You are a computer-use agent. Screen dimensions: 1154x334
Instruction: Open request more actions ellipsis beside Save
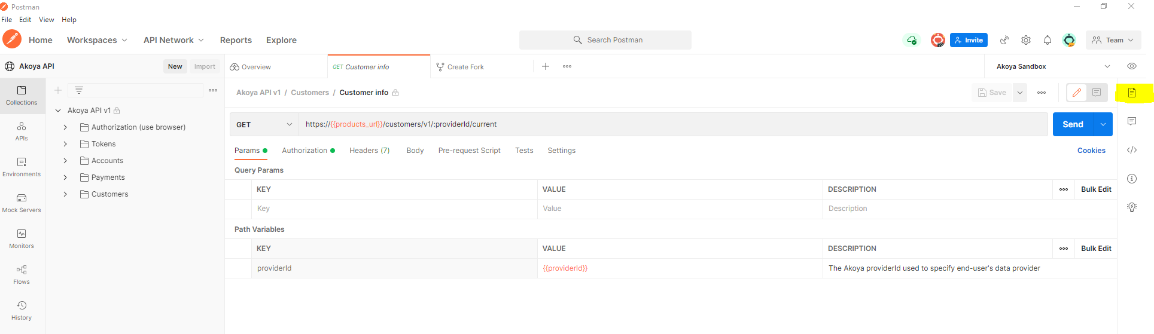click(1042, 93)
